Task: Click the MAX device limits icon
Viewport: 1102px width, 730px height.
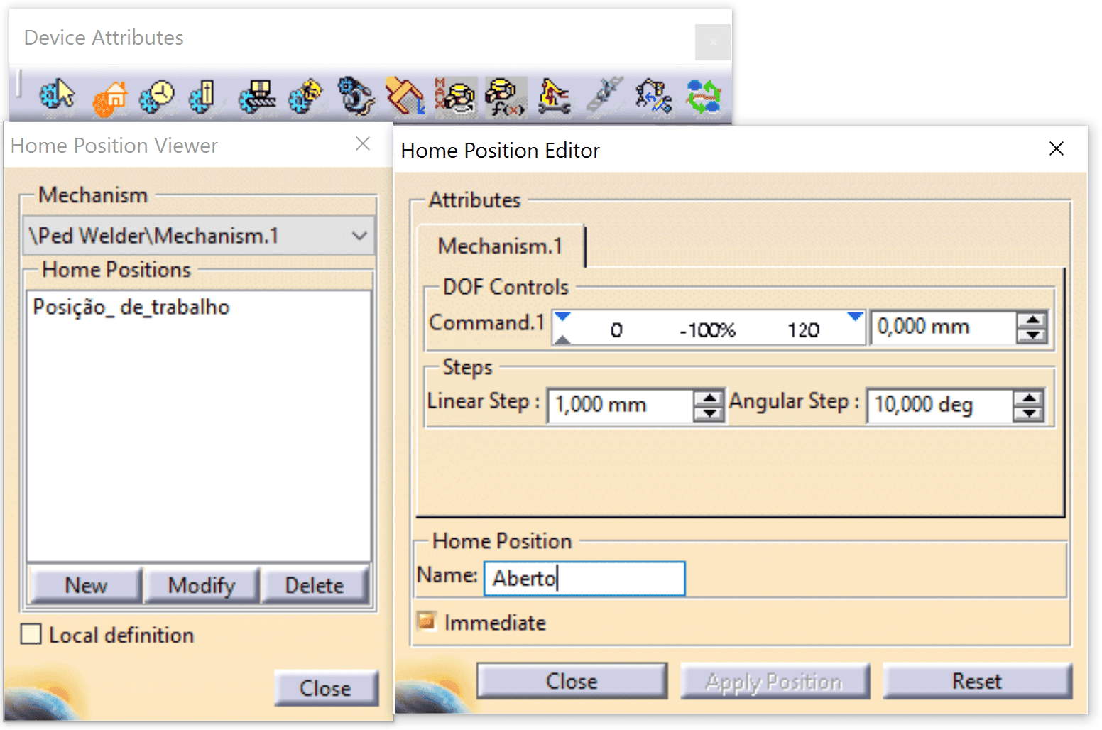Action: (x=456, y=97)
